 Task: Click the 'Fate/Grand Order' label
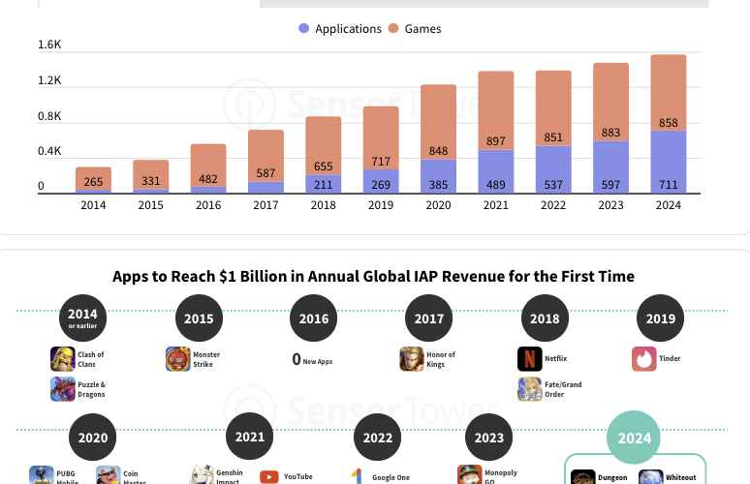point(563,389)
